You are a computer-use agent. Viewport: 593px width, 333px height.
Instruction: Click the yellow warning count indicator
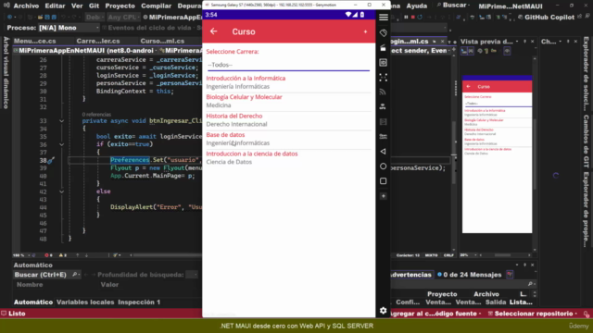pos(63,255)
